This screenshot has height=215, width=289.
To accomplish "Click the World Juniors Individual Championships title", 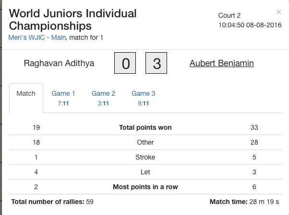I will 72,20.
